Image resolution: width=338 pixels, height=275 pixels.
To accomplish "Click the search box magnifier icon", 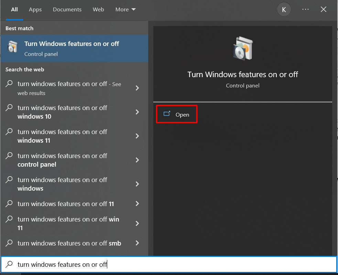I will (x=9, y=264).
